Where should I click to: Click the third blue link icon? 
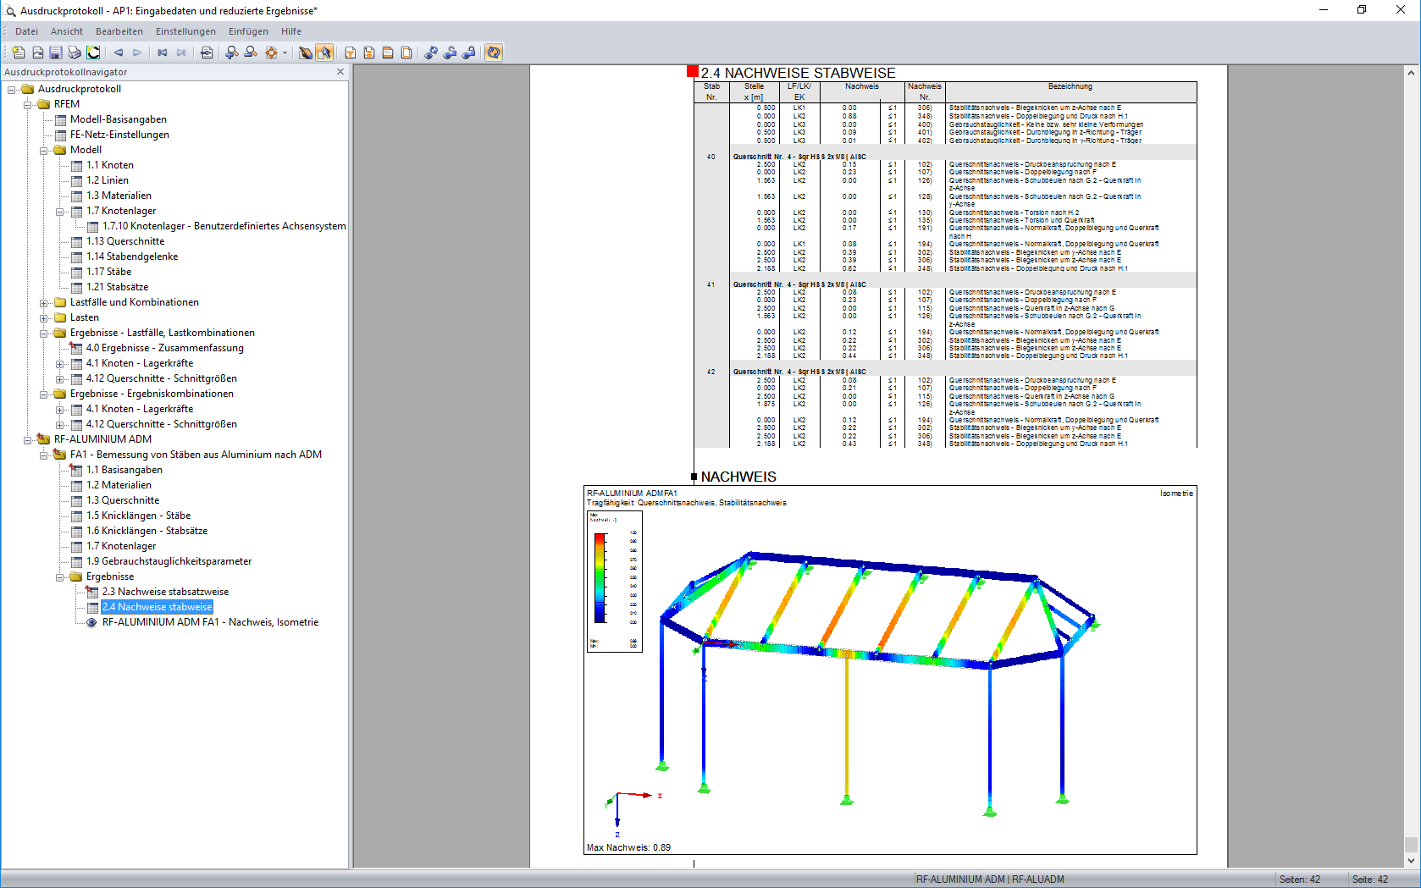click(x=468, y=52)
